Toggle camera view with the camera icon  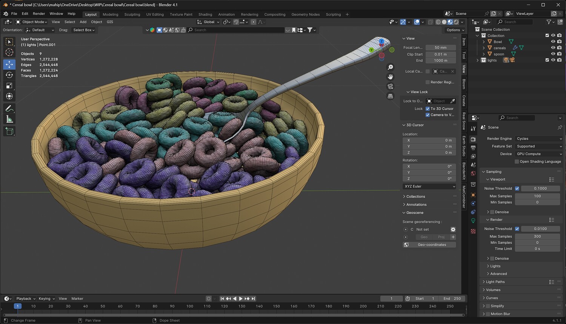coord(391,86)
